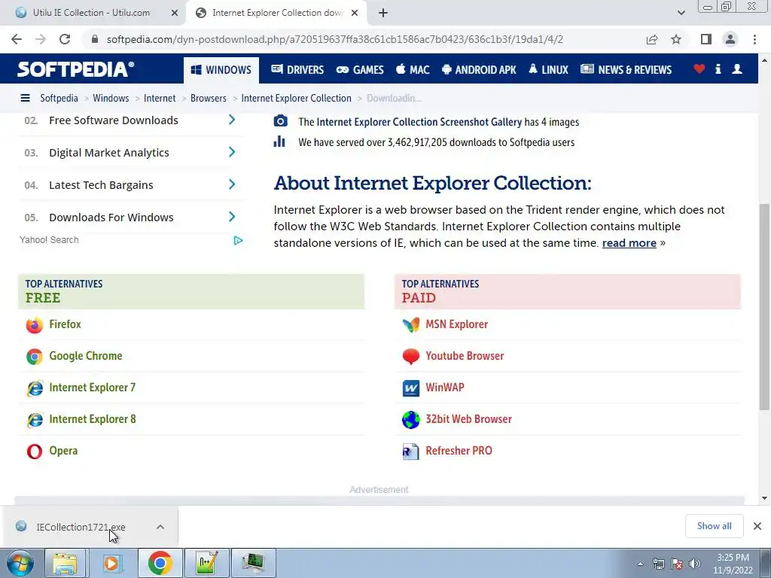The width and height of the screenshot is (771, 578).
Task: Go to Windows breadcrumb link
Action: pos(111,99)
